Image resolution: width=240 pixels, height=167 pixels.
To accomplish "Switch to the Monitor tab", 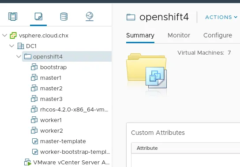I will (179, 35).
